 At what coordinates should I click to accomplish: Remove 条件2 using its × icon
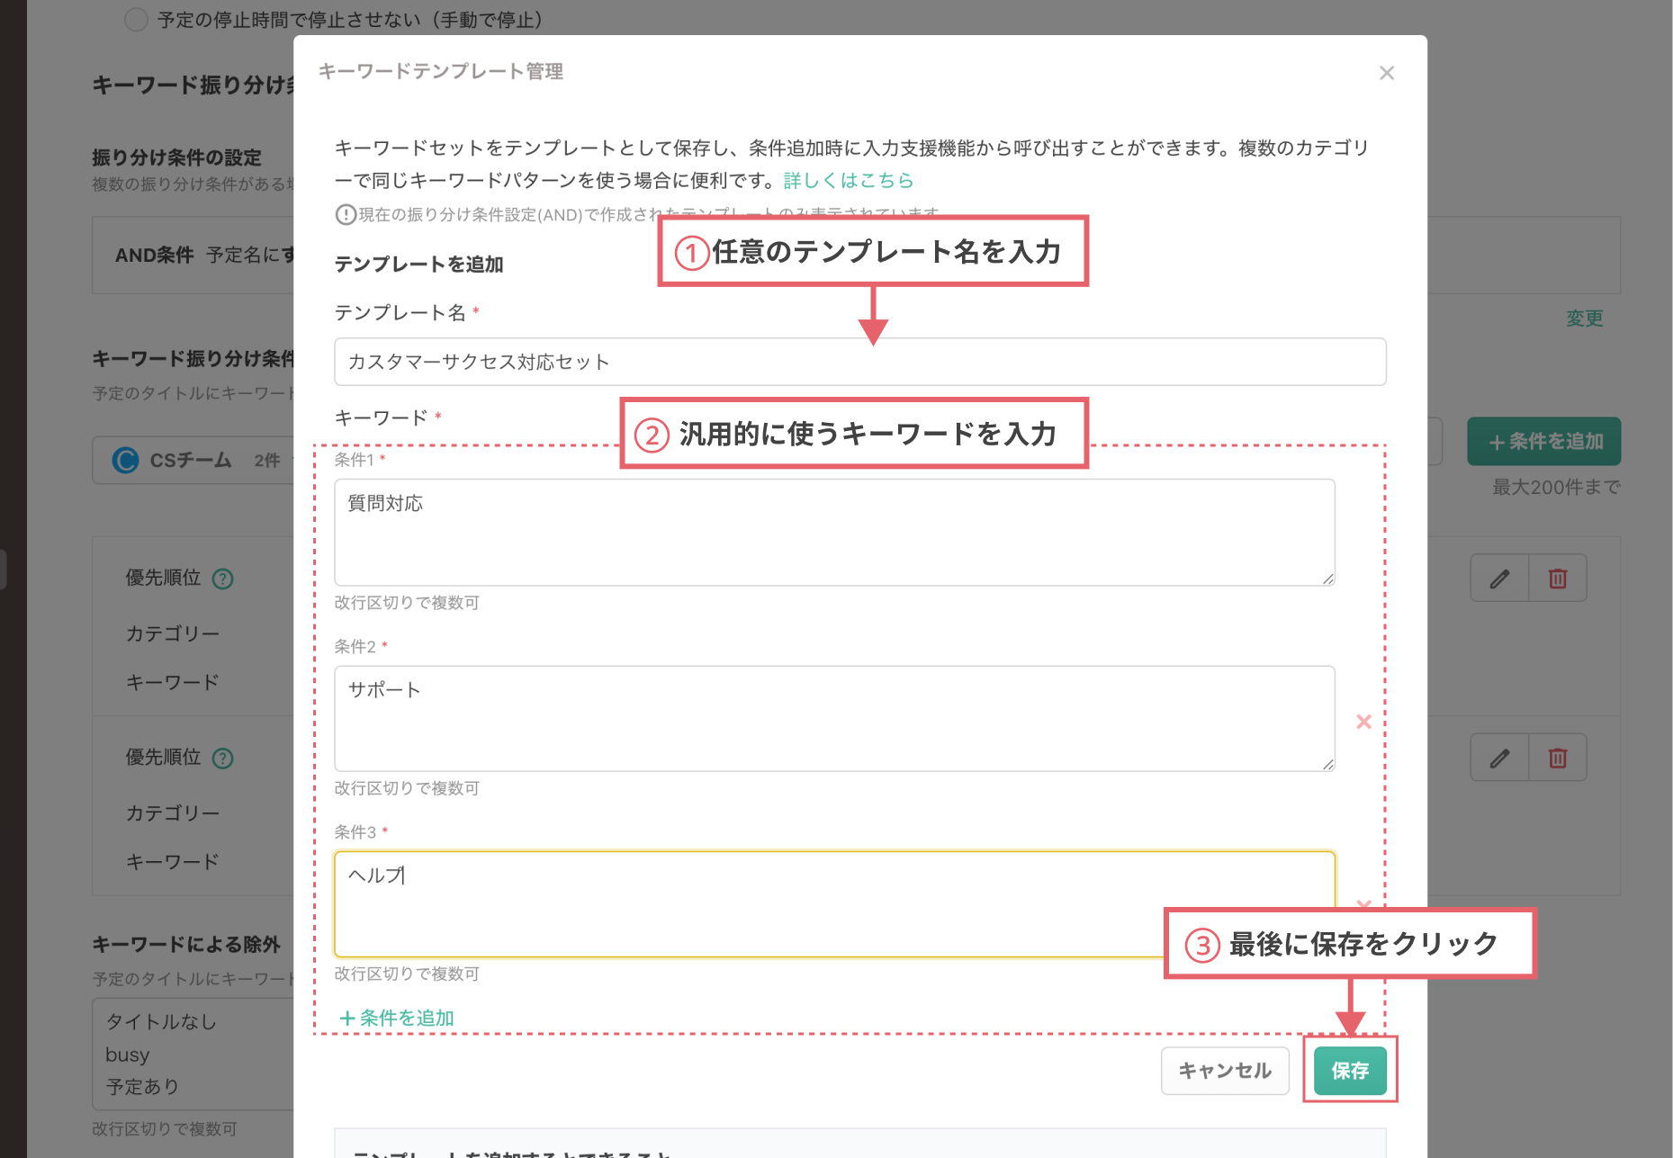coord(1364,722)
